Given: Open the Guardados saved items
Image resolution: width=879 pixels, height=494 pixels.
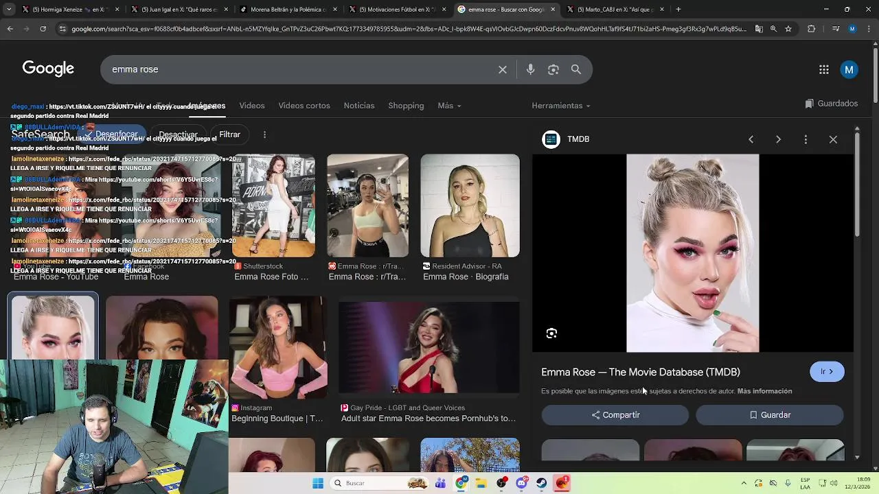Looking at the screenshot, I should [832, 104].
